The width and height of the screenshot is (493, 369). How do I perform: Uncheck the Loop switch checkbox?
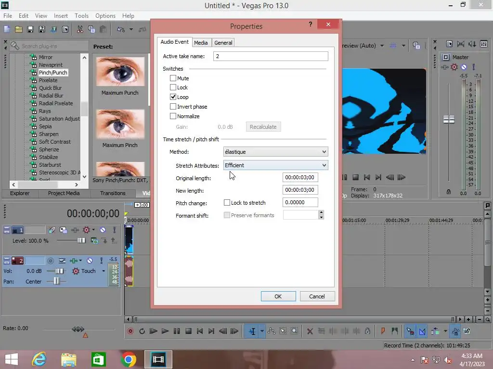coord(173,97)
